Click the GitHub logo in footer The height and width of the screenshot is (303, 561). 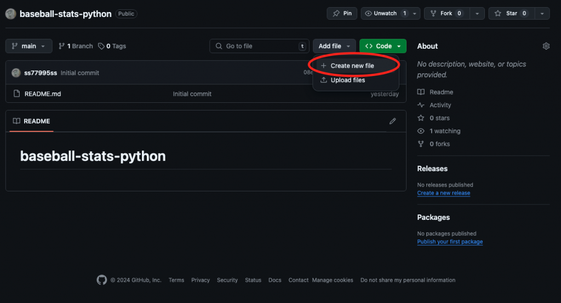coord(101,280)
